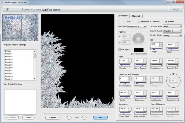Image resolution: width=185 pixels, height=123 pixels.
Task: Open the Pattern Kind dropdown
Action: (x=172, y=26)
